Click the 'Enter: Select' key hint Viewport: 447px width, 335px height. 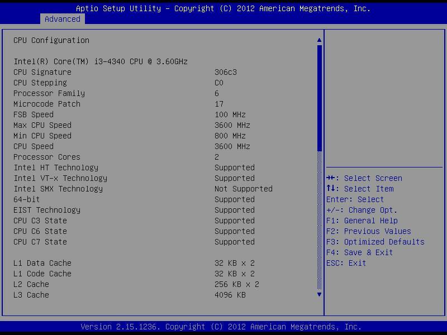tap(355, 199)
